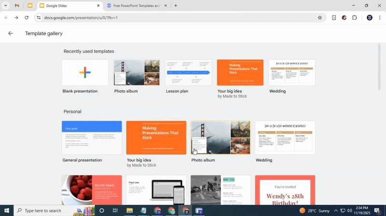Show hidden system tray icons chevron
The image size is (386, 216).
pos(336,211)
